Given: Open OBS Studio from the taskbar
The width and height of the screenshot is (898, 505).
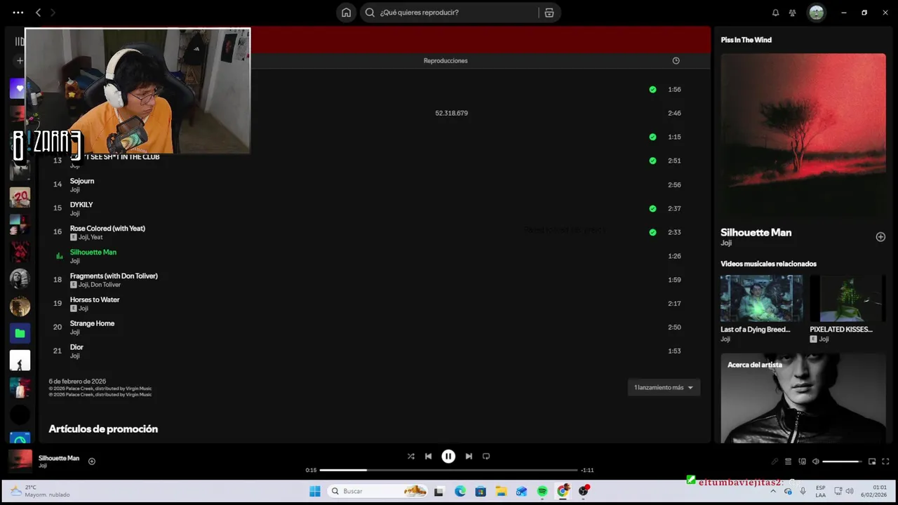Looking at the screenshot, I should (x=584, y=491).
